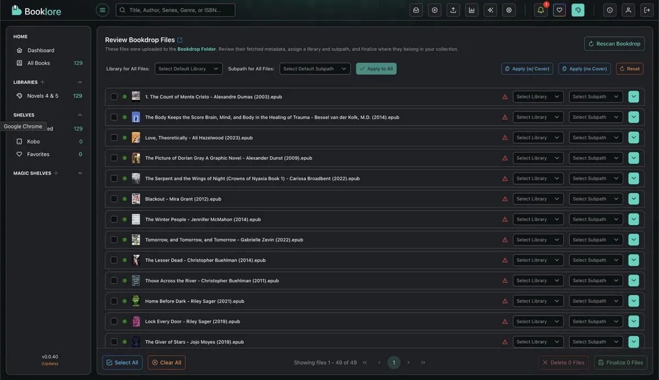The image size is (659, 380).
Task: Select The Giver of Stars checkbox
Action: [114, 342]
